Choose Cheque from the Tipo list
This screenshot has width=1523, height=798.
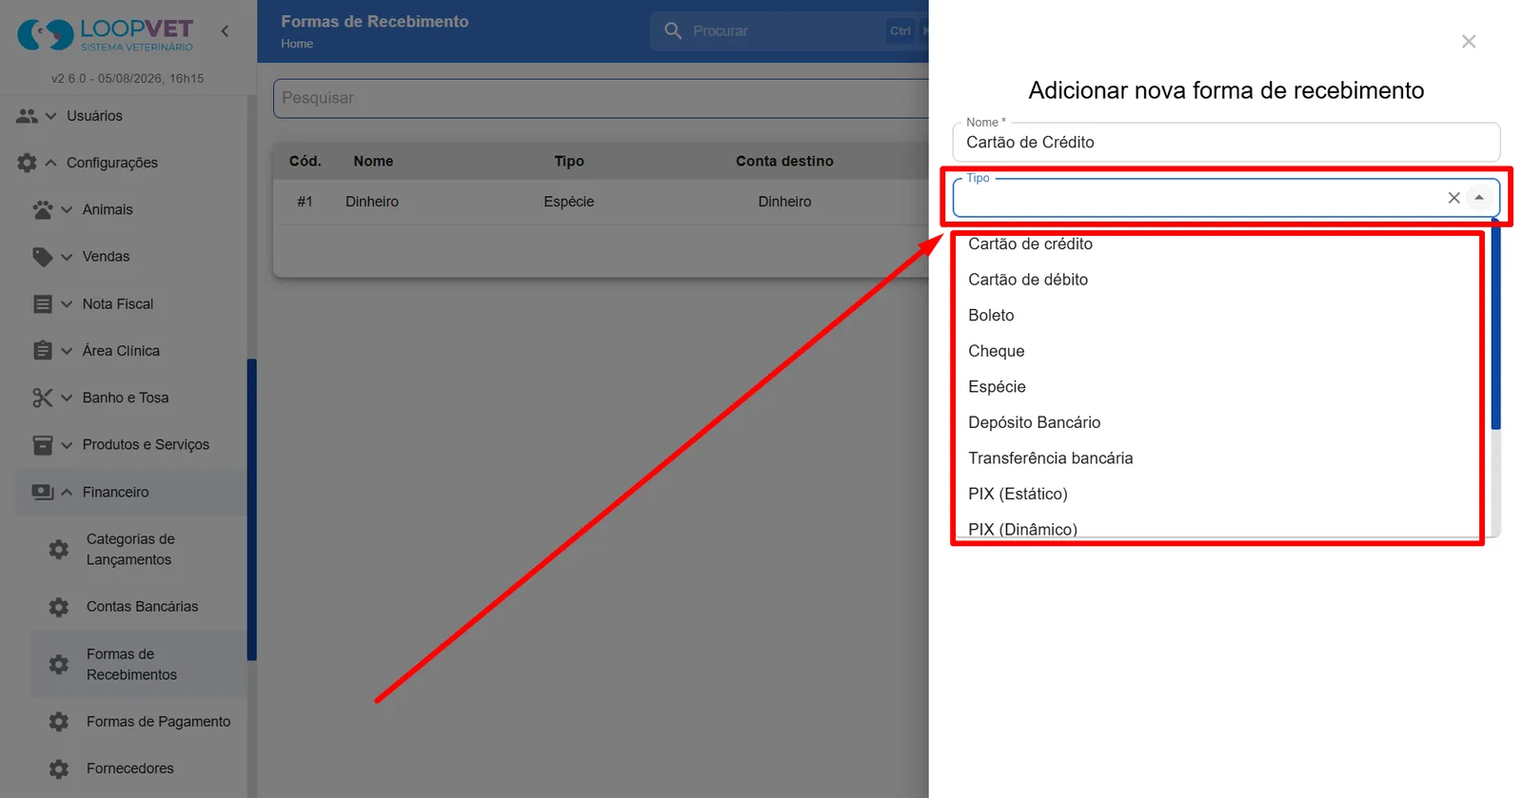pyautogui.click(x=1222, y=351)
